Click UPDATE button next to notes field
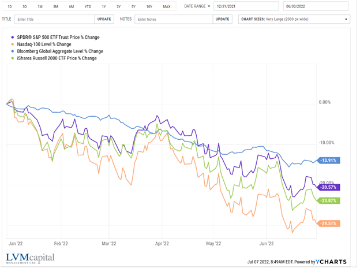 (x=222, y=19)
